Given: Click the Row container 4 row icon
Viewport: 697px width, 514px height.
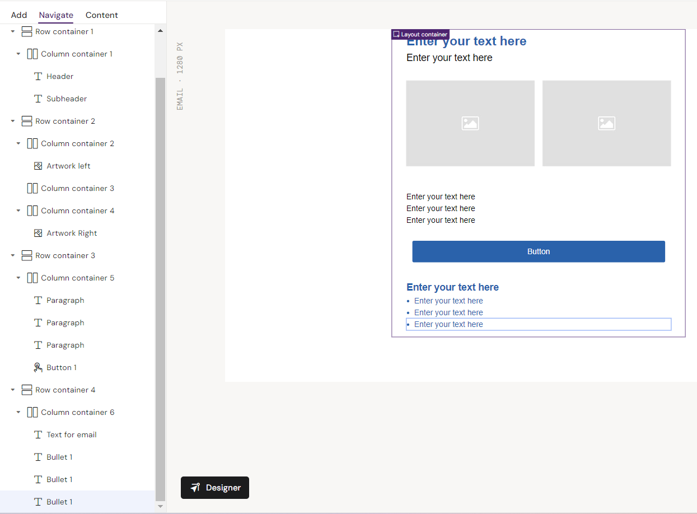Looking at the screenshot, I should click(27, 390).
